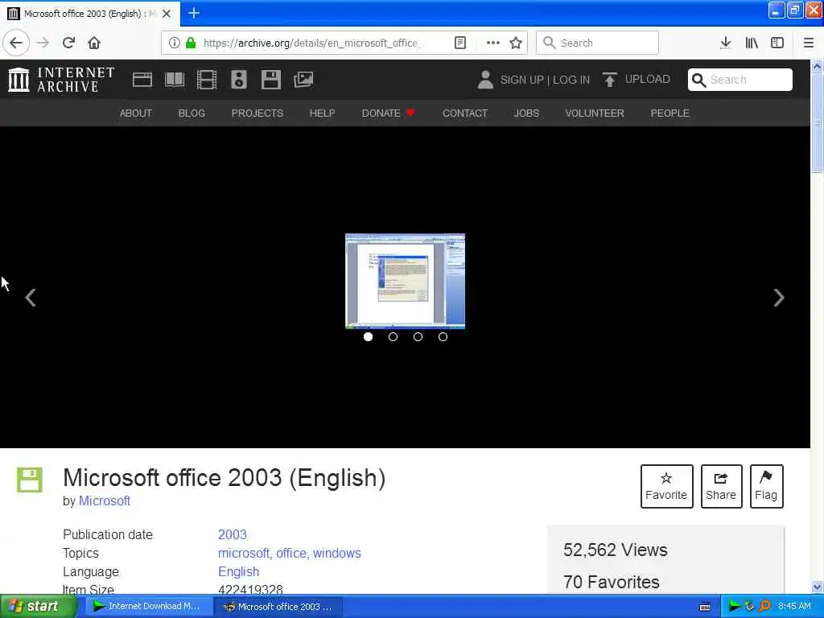Viewport: 824px width, 618px height.
Task: Click the address bar URL
Action: tap(311, 43)
